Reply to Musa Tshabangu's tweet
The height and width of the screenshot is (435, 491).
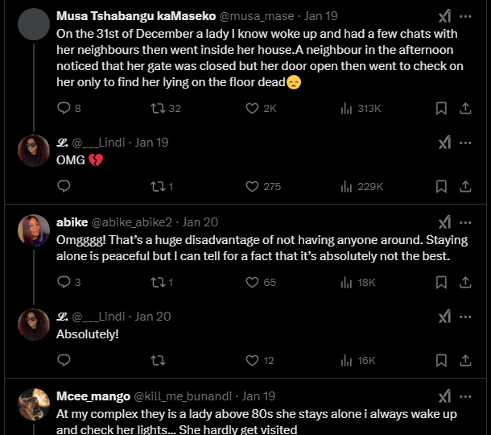(x=64, y=108)
